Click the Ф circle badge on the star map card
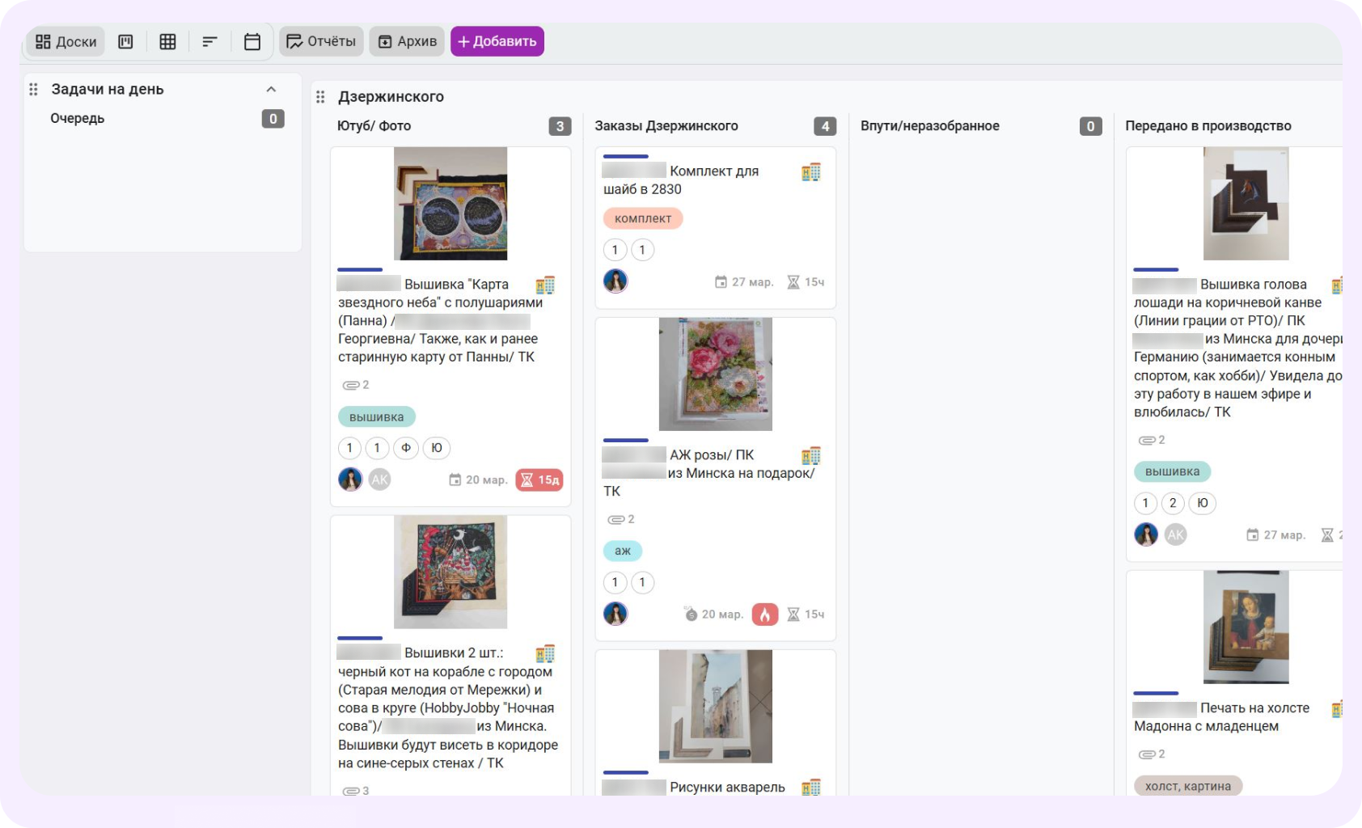Viewport: 1362px width, 828px height. (x=406, y=448)
